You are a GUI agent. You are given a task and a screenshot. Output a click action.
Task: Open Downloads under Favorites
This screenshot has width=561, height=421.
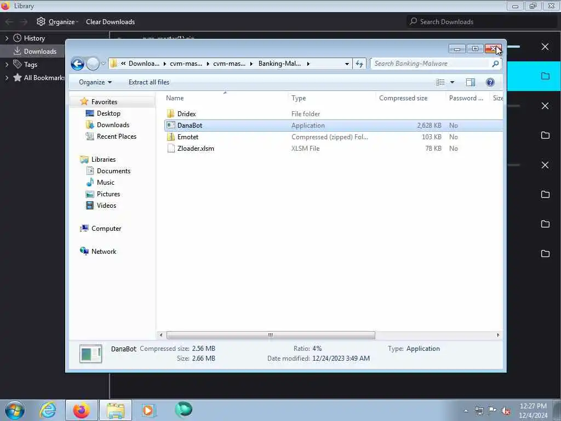point(113,124)
